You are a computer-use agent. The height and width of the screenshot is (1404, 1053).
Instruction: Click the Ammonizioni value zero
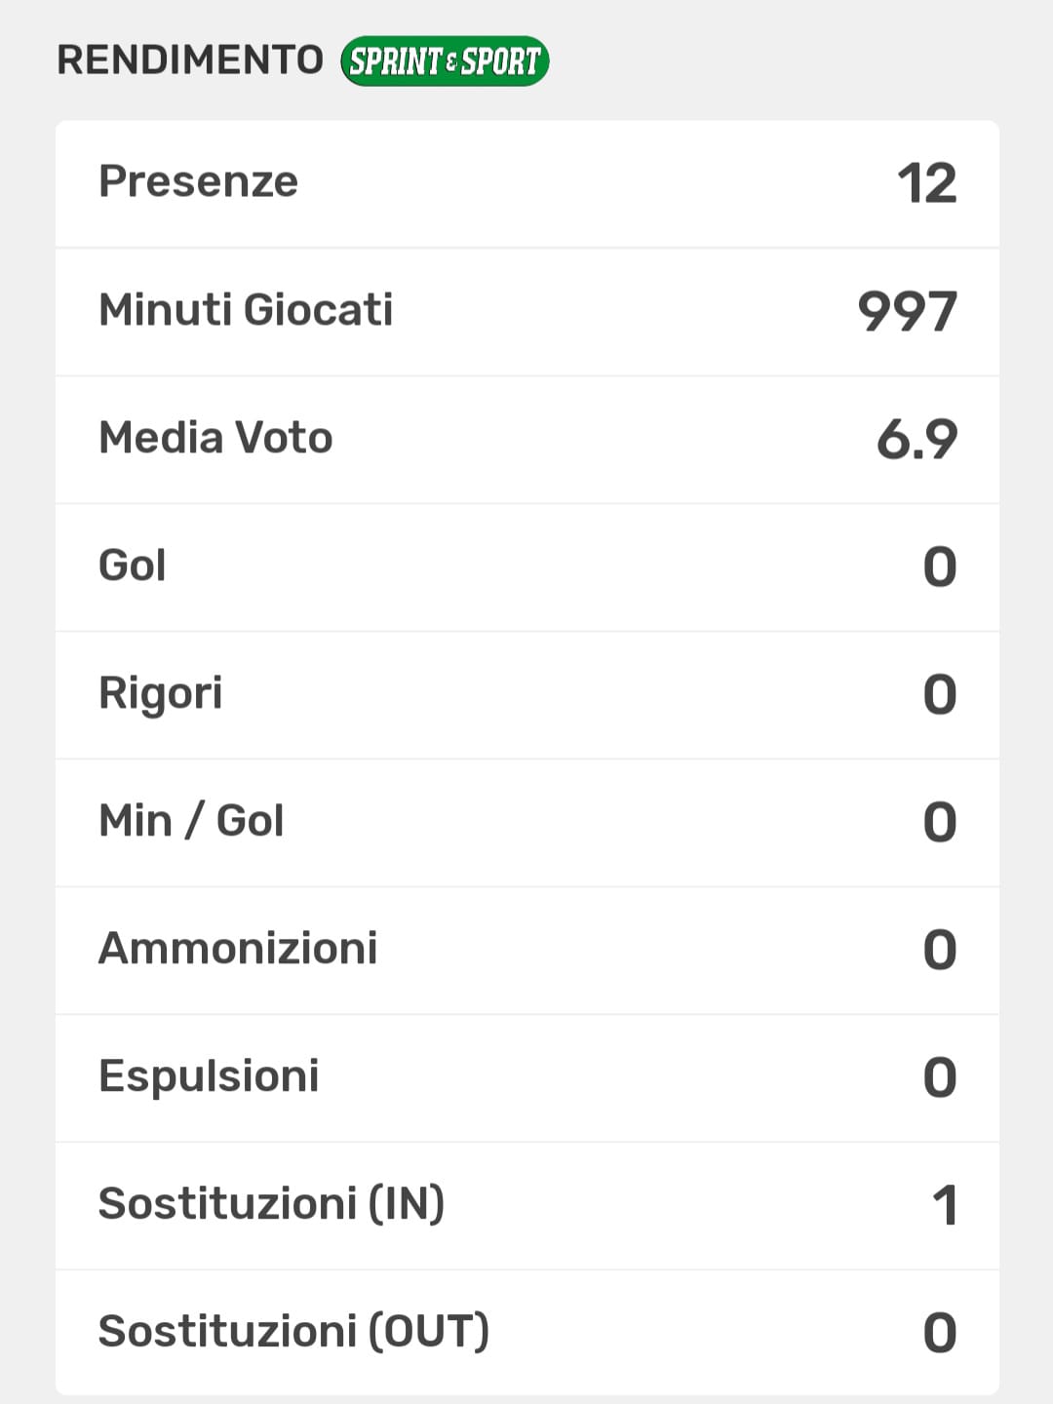click(x=939, y=951)
